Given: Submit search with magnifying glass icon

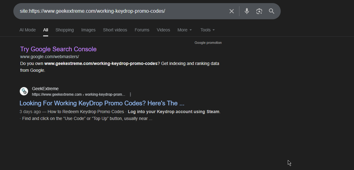Looking at the screenshot, I should 271,11.
